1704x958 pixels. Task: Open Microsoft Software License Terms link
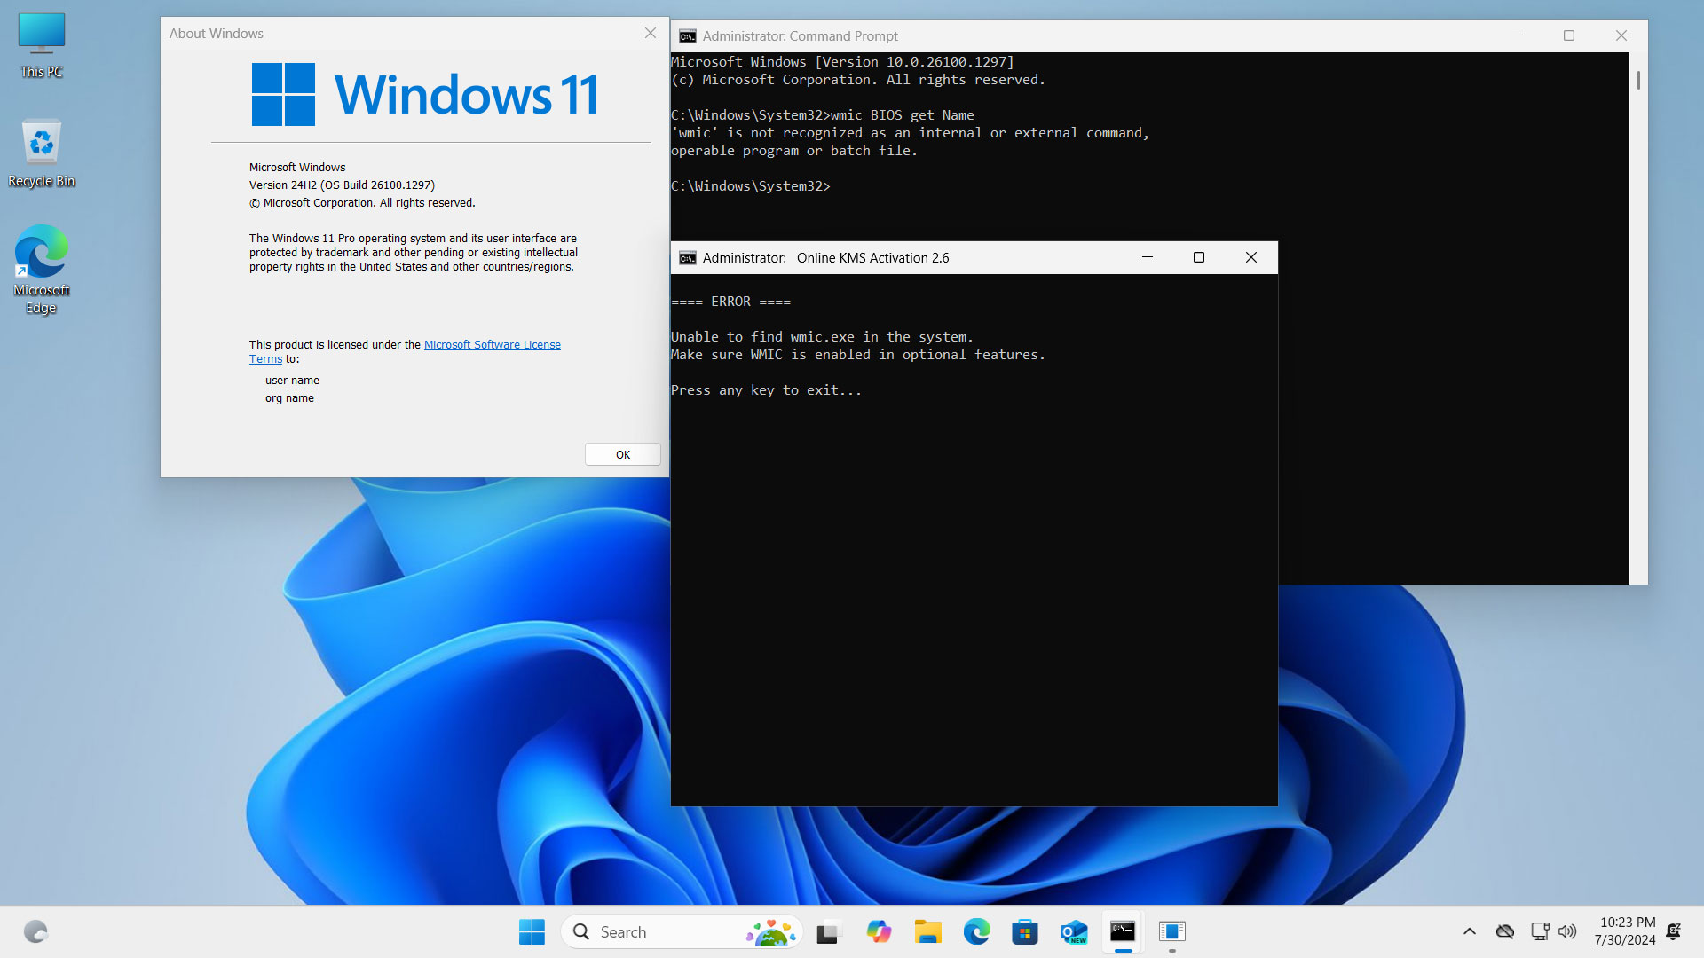(492, 345)
